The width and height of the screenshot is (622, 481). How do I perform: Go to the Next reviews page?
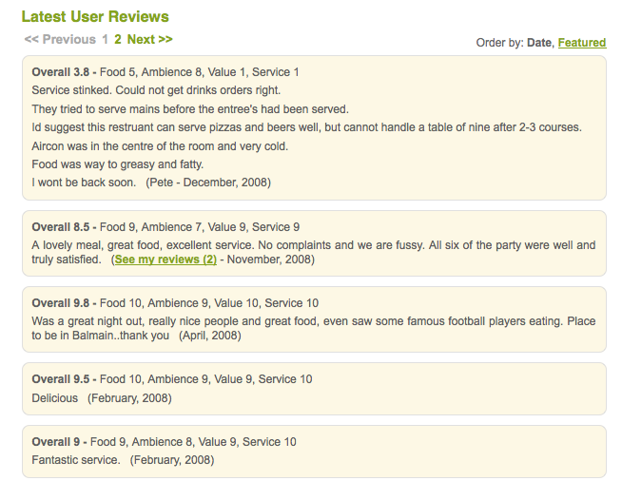click(x=149, y=39)
